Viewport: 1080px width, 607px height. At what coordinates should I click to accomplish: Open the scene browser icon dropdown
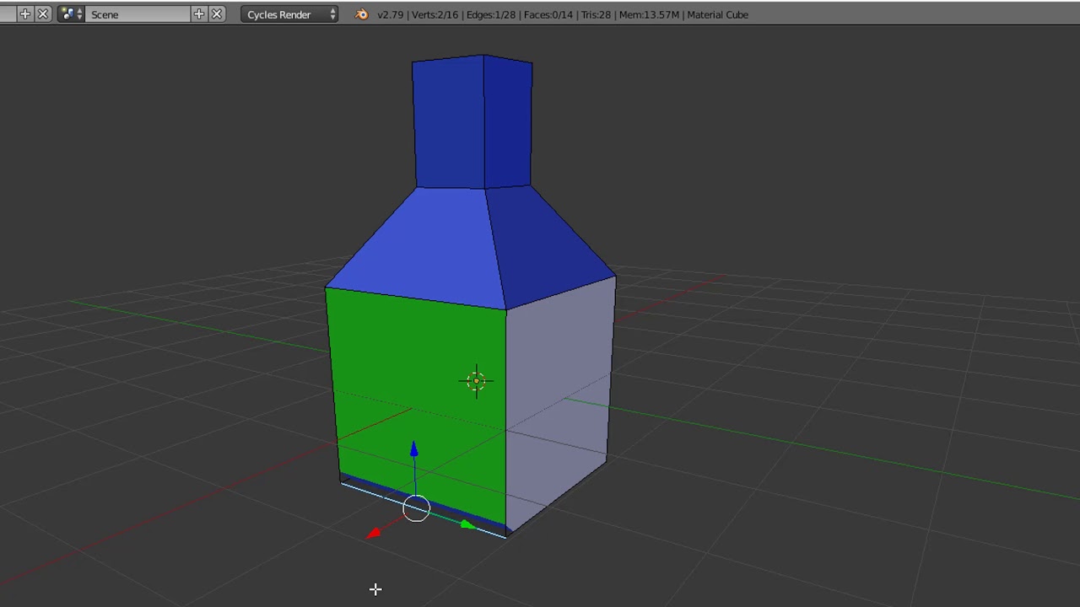72,14
